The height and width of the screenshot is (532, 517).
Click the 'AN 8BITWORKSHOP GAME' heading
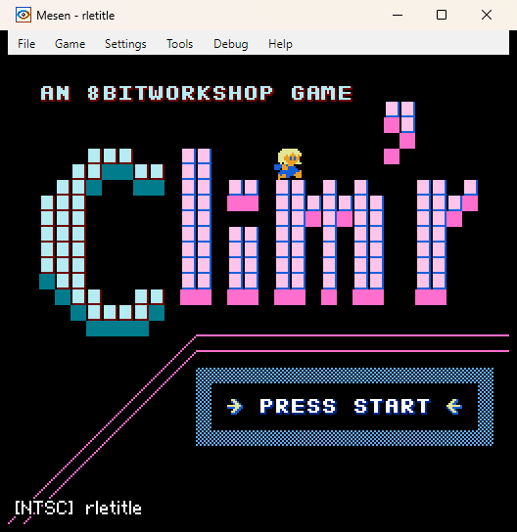pos(197,93)
